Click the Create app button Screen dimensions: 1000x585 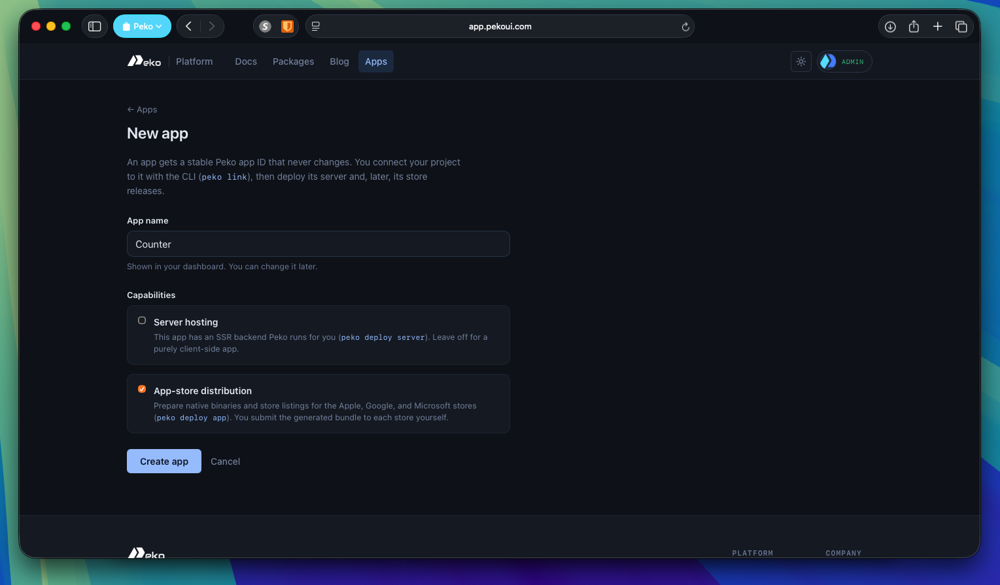(x=164, y=461)
